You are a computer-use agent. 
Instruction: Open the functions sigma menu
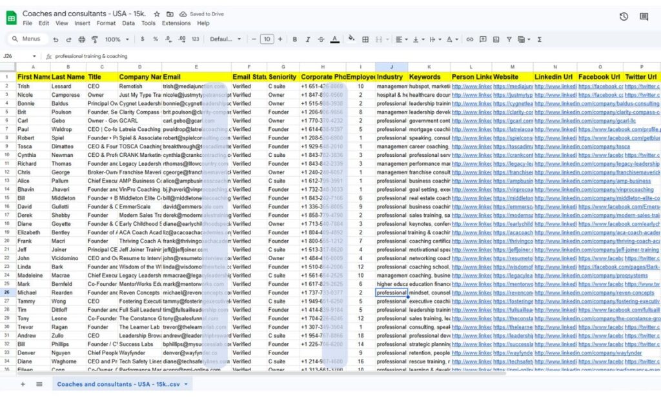pos(539,39)
